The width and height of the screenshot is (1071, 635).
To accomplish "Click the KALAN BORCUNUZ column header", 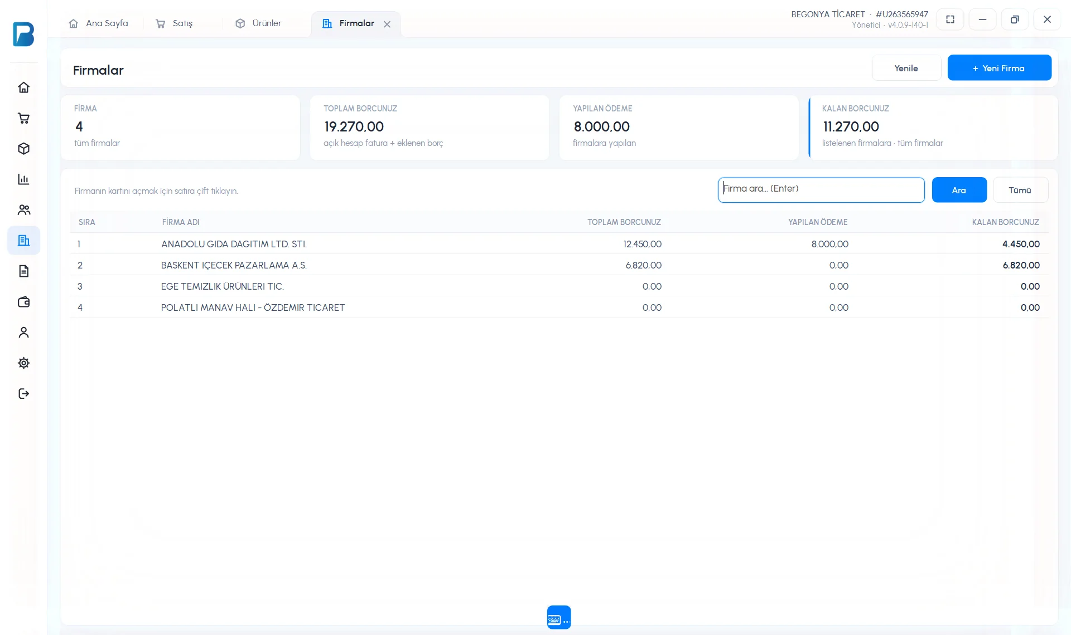I will (x=1005, y=222).
